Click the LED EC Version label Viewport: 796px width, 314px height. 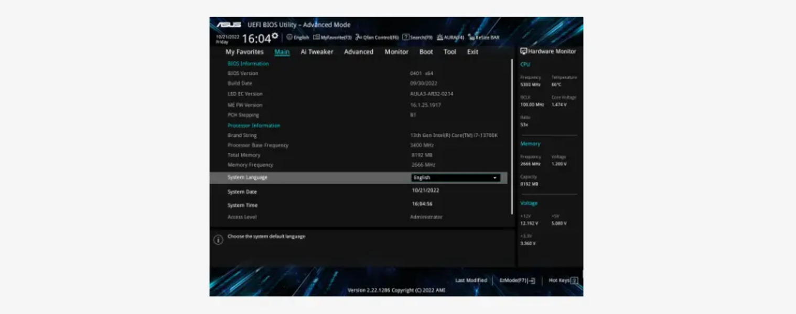point(245,94)
